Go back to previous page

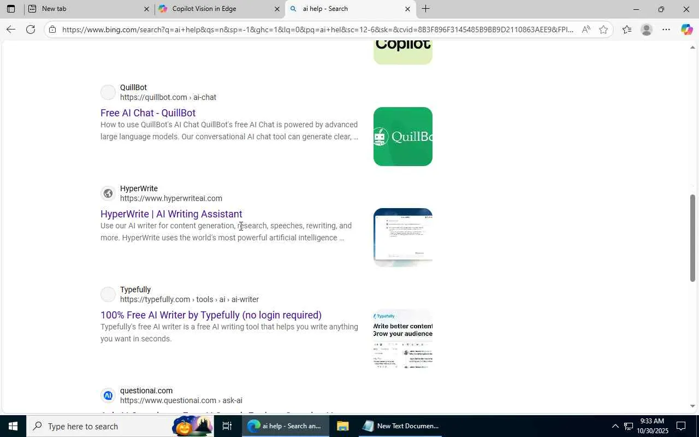click(x=11, y=29)
